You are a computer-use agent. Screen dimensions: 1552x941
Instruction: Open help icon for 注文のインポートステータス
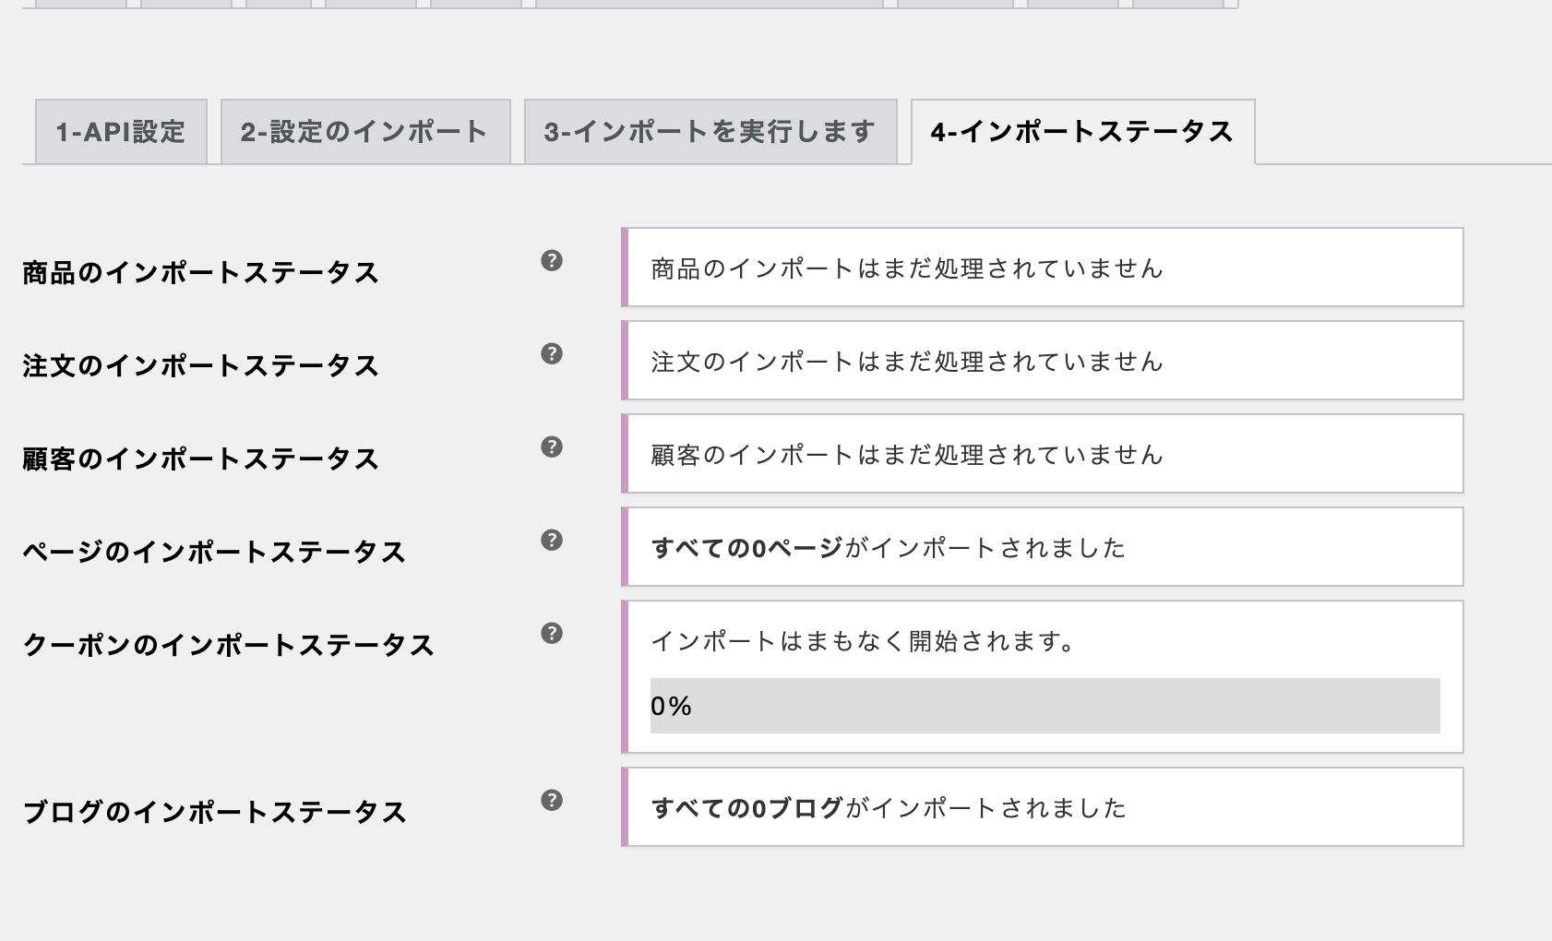[552, 353]
